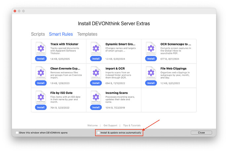Select the File by ISO Date title

pyautogui.click(x=61, y=93)
